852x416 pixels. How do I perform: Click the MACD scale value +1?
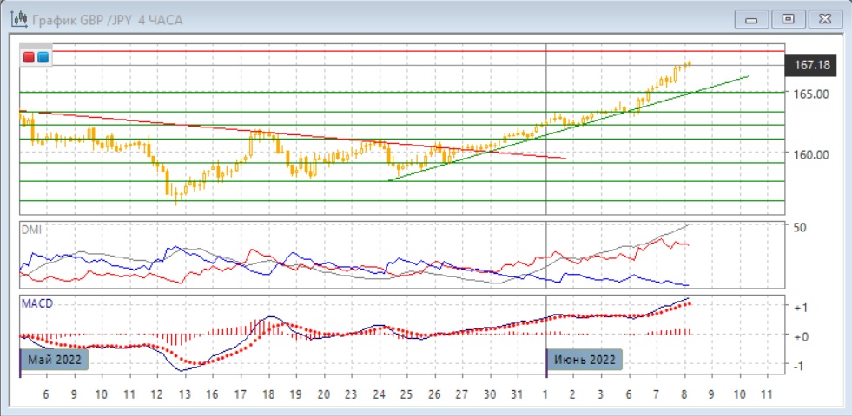click(x=802, y=308)
